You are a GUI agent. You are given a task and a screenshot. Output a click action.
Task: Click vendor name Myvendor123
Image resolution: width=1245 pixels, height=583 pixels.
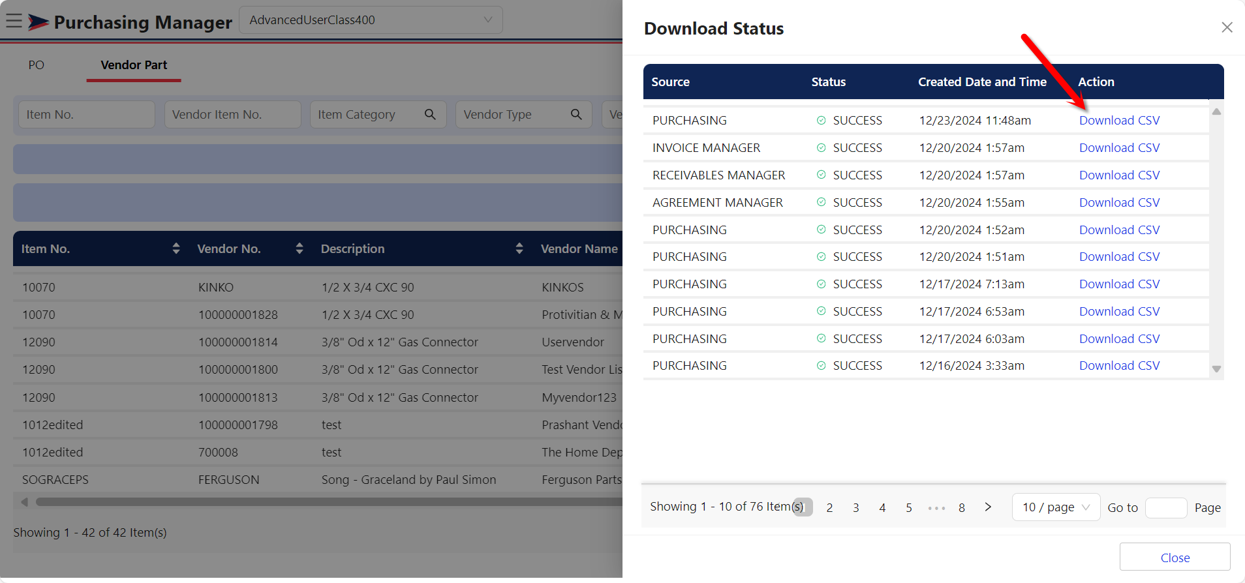(579, 398)
